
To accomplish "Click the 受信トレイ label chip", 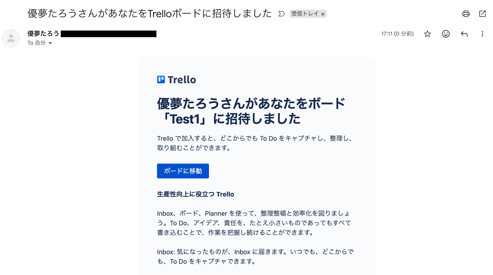I will tap(304, 14).
